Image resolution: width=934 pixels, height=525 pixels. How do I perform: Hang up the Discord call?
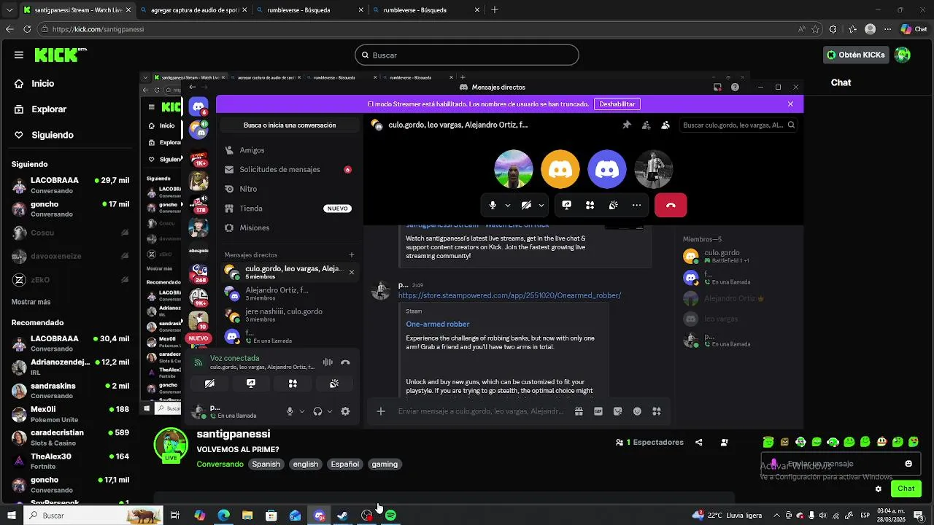tap(671, 206)
